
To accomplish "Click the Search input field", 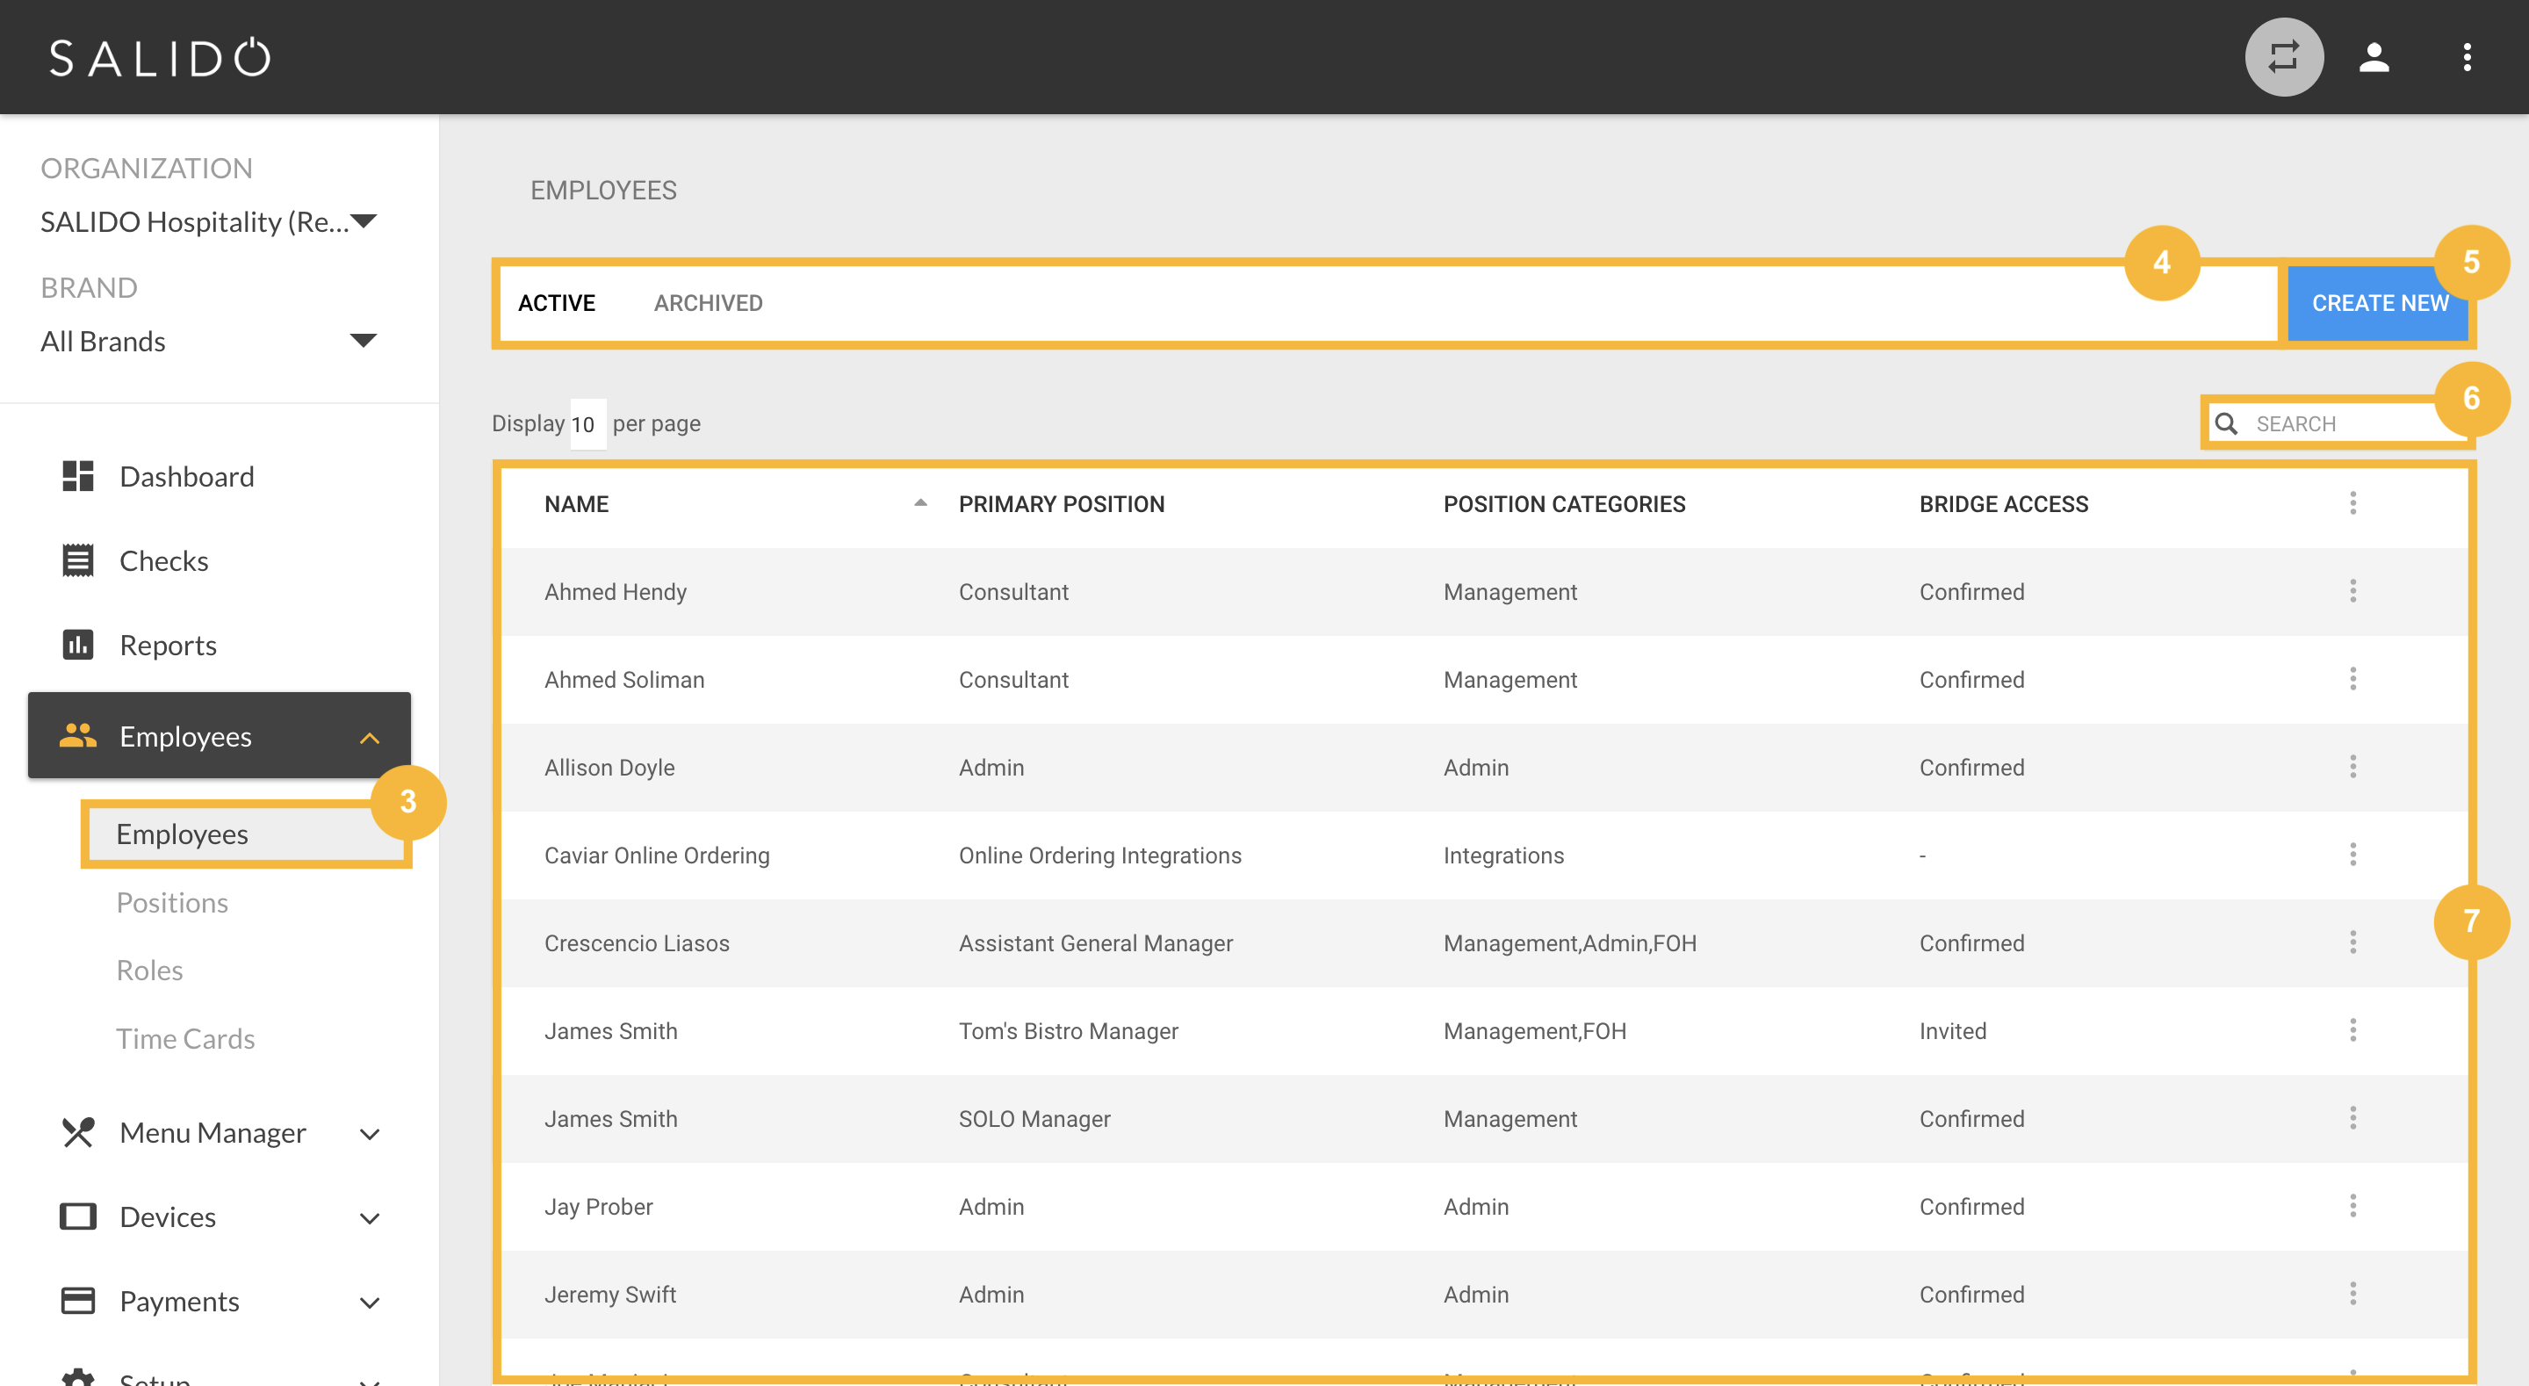I will [x=2337, y=423].
